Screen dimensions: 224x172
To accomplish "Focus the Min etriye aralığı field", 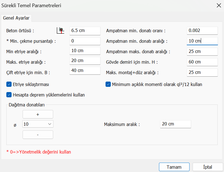I will [85, 51].
